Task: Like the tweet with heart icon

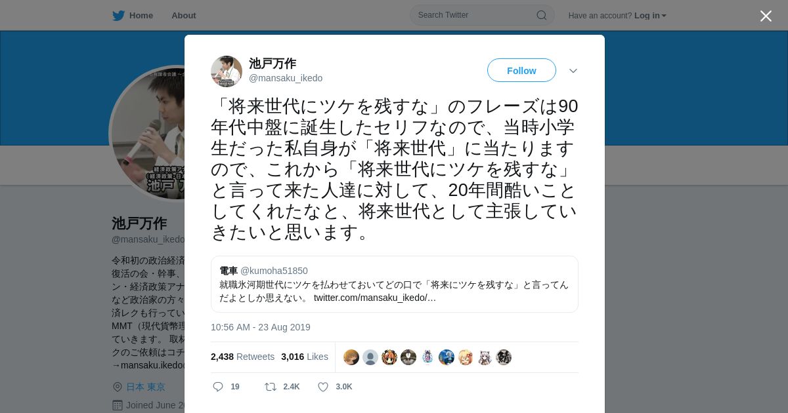Action: pyautogui.click(x=323, y=387)
